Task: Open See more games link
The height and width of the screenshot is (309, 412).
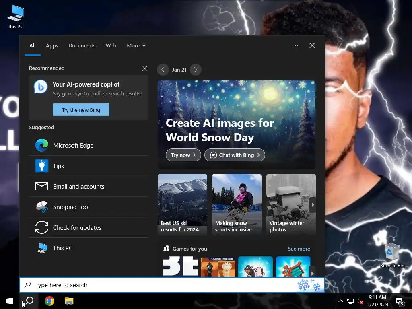Action: point(299,249)
